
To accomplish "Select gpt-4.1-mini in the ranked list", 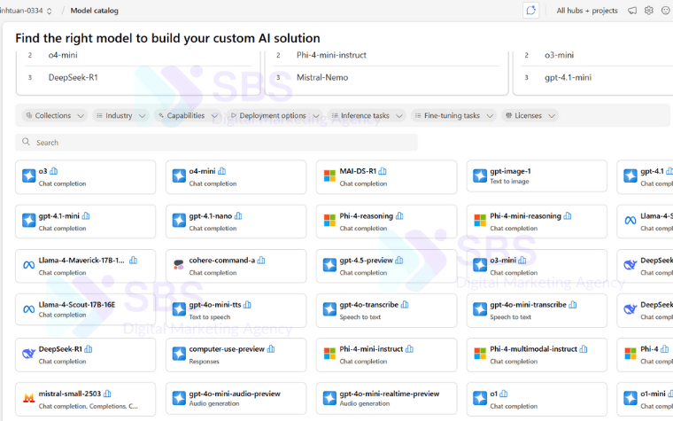I will coord(568,77).
